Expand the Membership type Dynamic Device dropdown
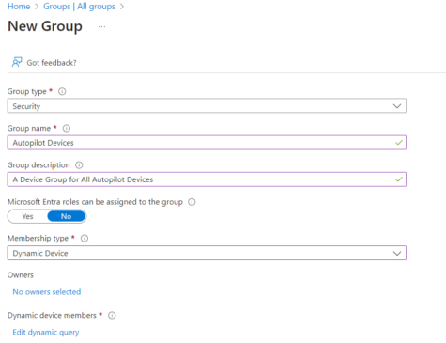This screenshot has height=343, width=446. pyautogui.click(x=207, y=253)
